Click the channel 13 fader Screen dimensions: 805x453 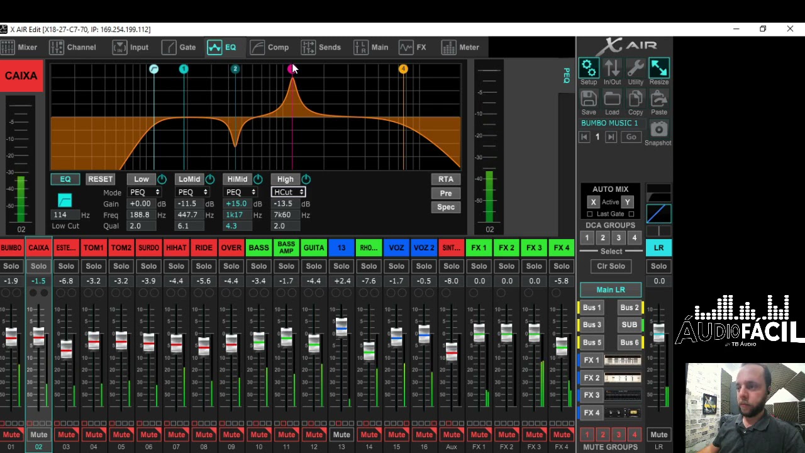coord(341,326)
